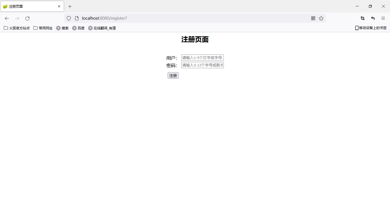Click the 用户 username input field
The width and height of the screenshot is (390, 206).
[x=202, y=58]
